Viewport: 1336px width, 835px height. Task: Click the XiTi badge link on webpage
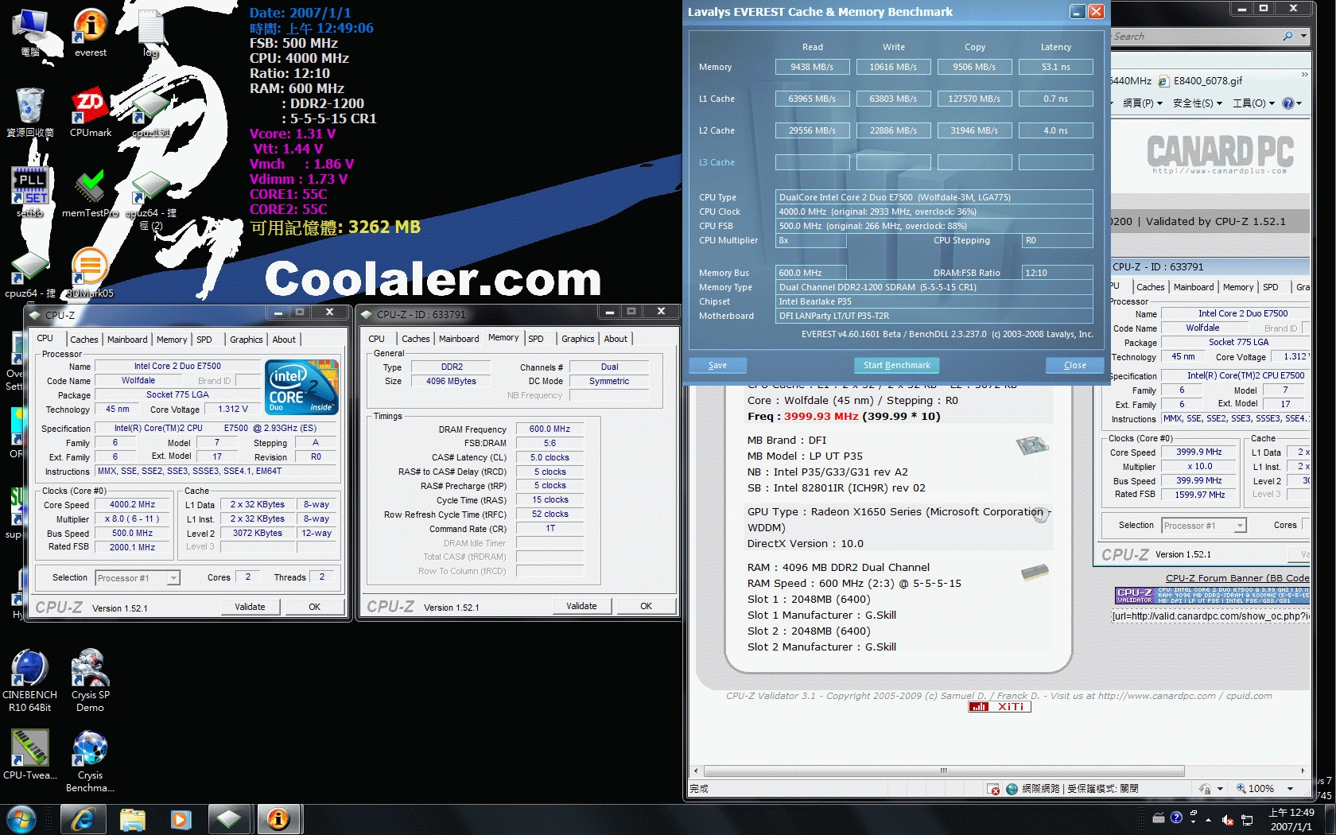pyautogui.click(x=1000, y=706)
